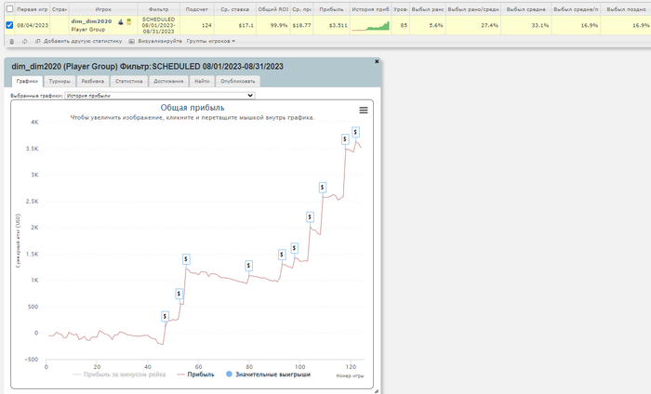This screenshot has width=651, height=394.
Task: Click the ship icon next to dim_dim2020
Action: [120, 22]
